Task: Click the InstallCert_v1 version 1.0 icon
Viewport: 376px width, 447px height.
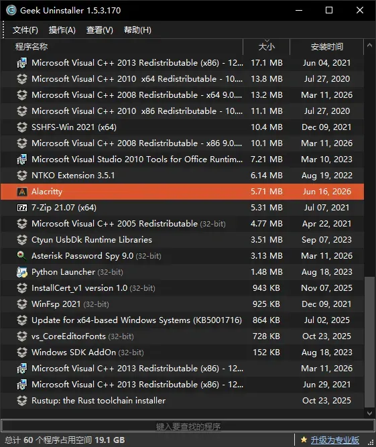Action: (22, 288)
